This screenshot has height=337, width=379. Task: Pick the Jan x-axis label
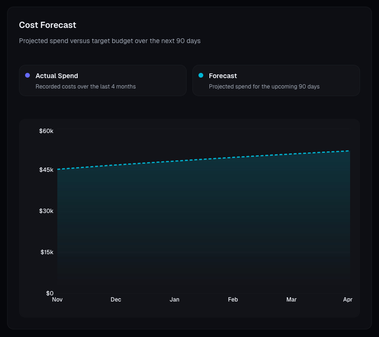tap(174, 300)
